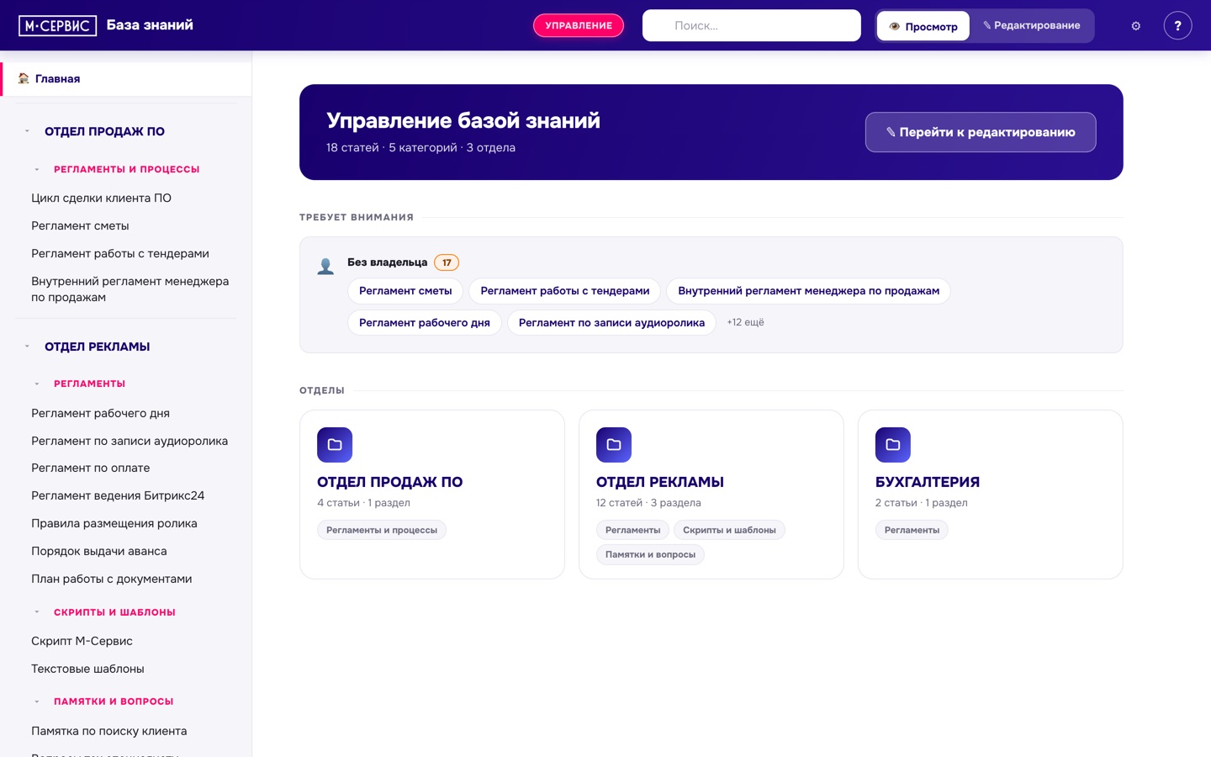Open Внутренний регламент менеджера по продажам in sidebar
This screenshot has width=1211, height=757.
coord(130,289)
